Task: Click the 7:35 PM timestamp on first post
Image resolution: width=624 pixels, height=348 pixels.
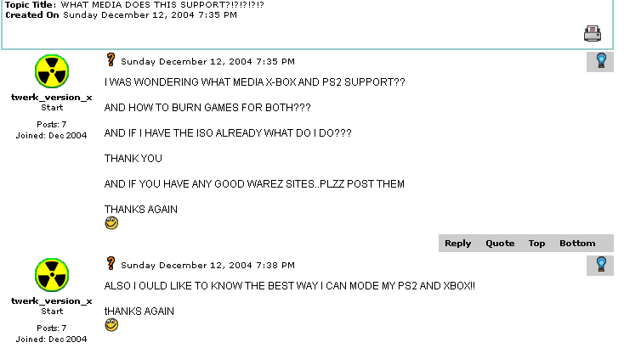Action: (x=207, y=62)
